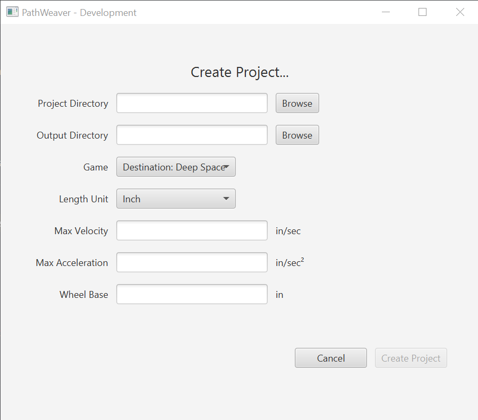Click the PathWeaver app icon in title bar
This screenshot has width=478, height=420.
click(x=12, y=12)
